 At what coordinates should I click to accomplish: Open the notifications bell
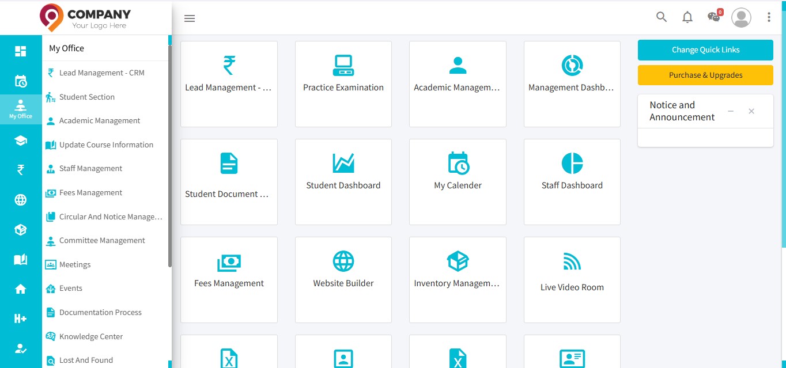click(687, 17)
